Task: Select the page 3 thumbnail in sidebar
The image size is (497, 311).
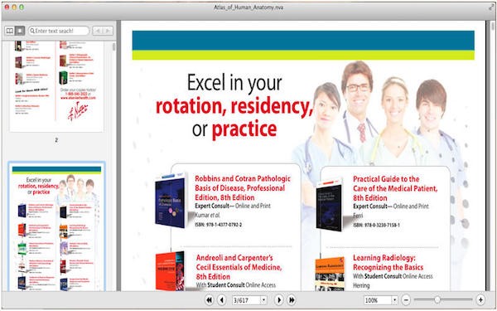Action: click(x=56, y=226)
